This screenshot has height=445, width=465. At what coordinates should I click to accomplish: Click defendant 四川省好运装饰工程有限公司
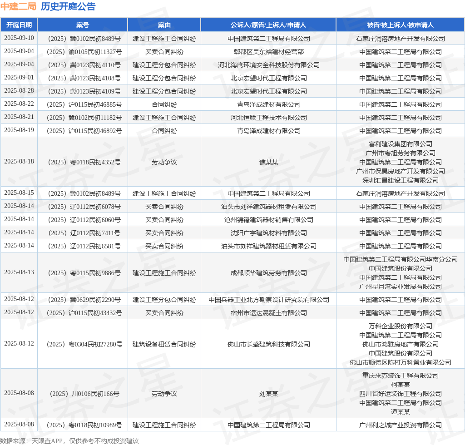click(401, 394)
